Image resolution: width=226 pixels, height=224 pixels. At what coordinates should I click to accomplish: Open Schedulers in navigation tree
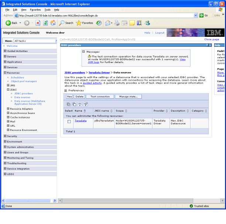(17, 77)
